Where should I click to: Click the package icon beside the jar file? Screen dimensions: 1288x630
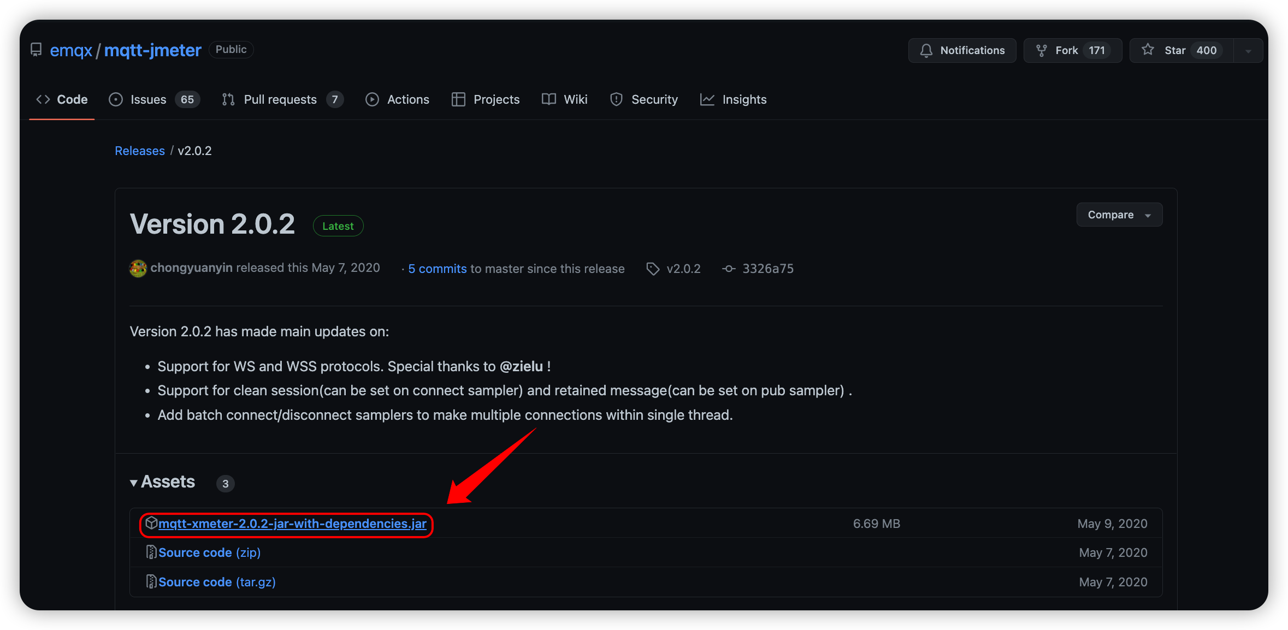[151, 523]
